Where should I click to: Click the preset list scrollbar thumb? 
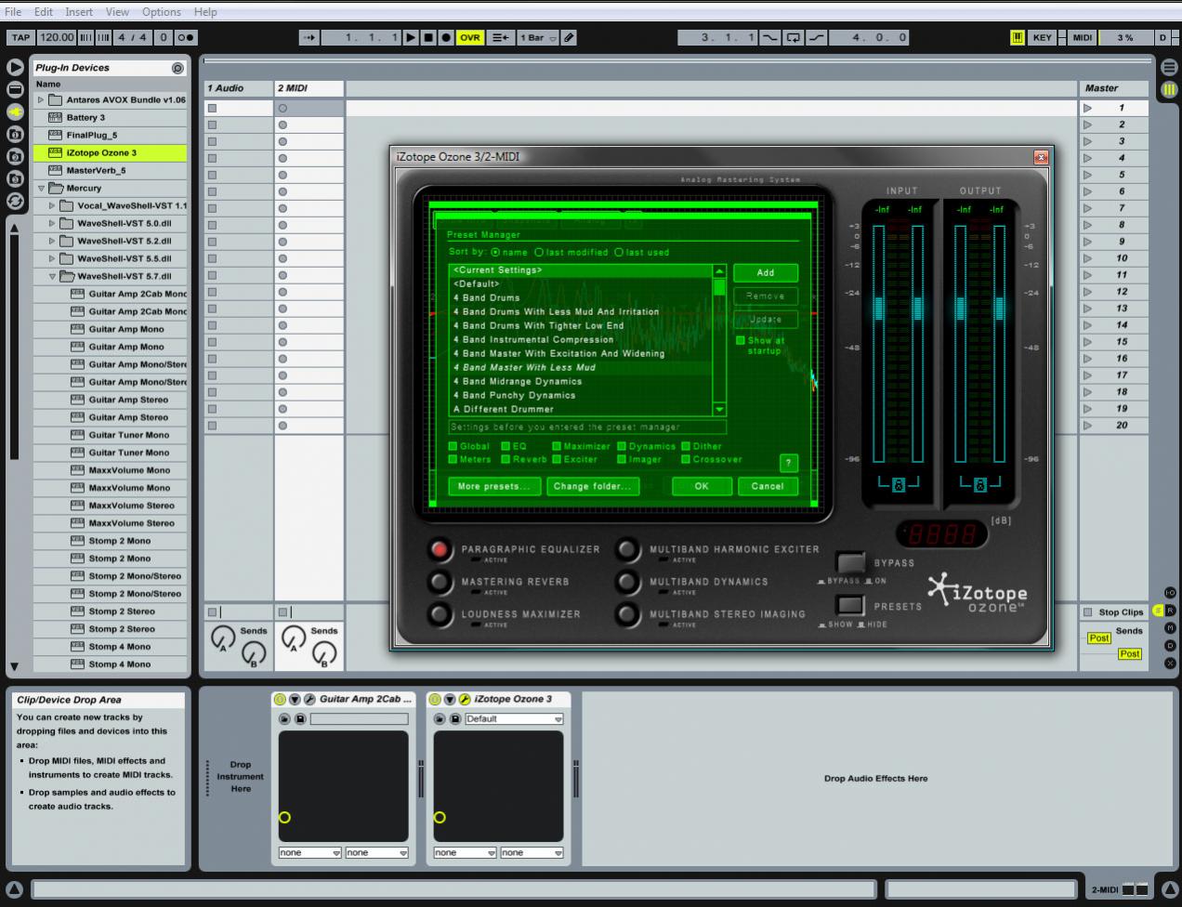[x=719, y=286]
